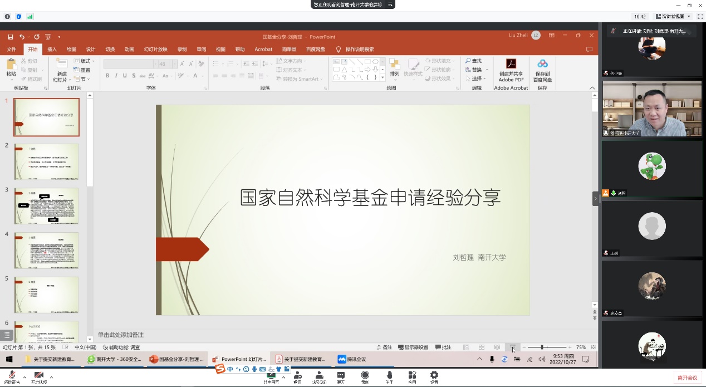Screen dimensions: 706x387
Task: Turn on the camera video
Action: click(38, 377)
